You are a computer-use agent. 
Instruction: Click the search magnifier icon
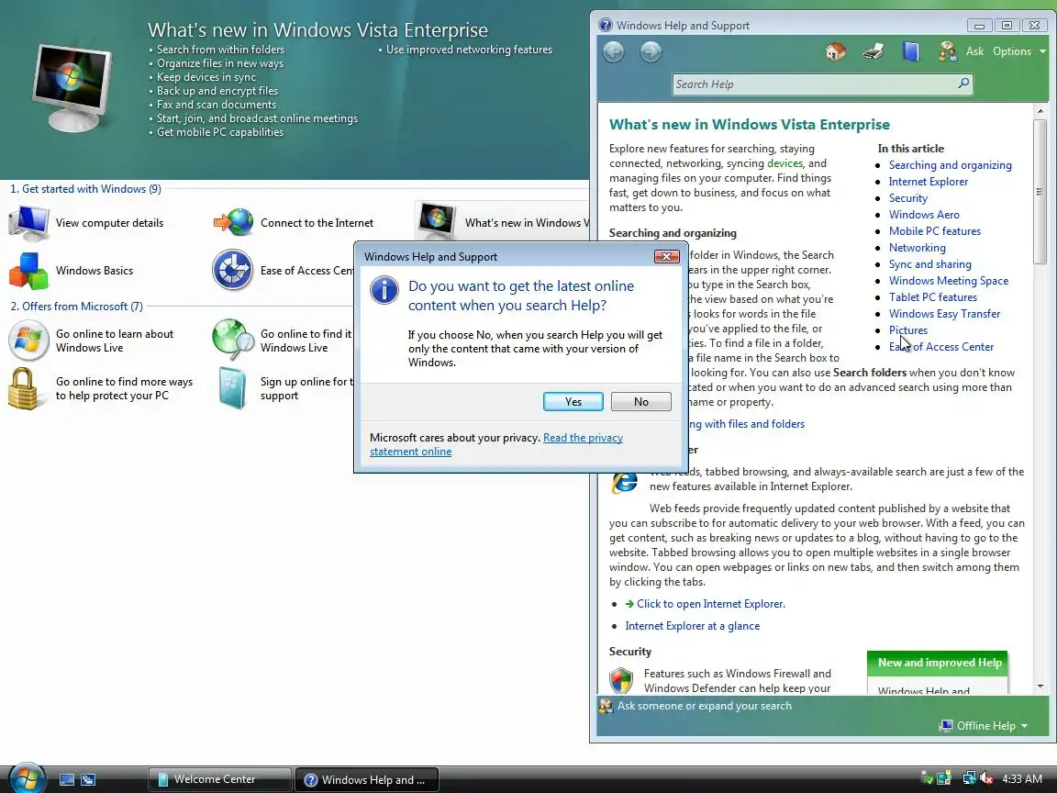(x=964, y=84)
